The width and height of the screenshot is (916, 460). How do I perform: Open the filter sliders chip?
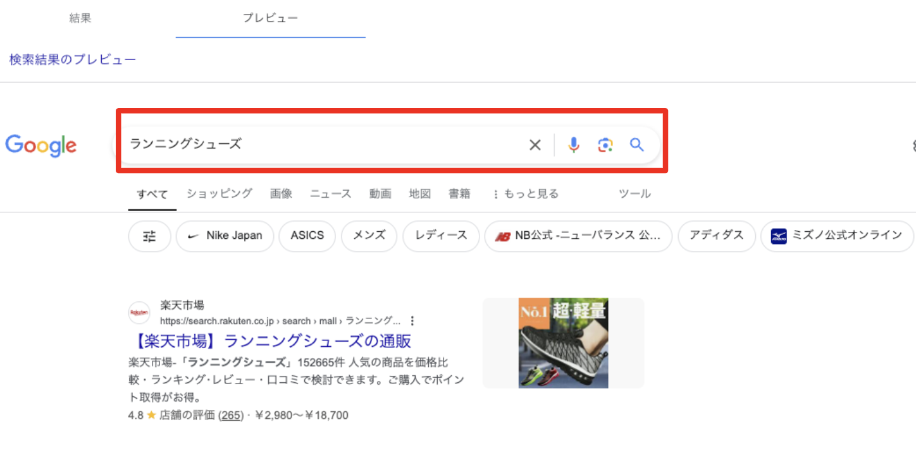pyautogui.click(x=149, y=236)
